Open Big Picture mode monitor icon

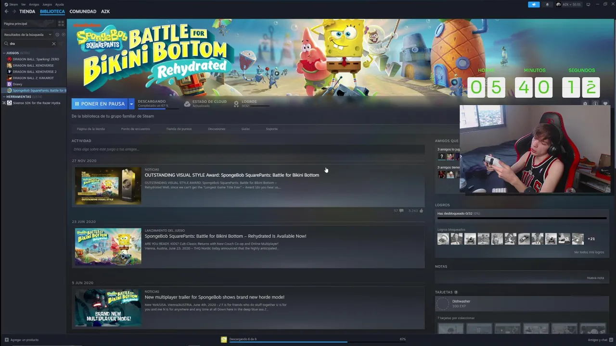(x=588, y=4)
